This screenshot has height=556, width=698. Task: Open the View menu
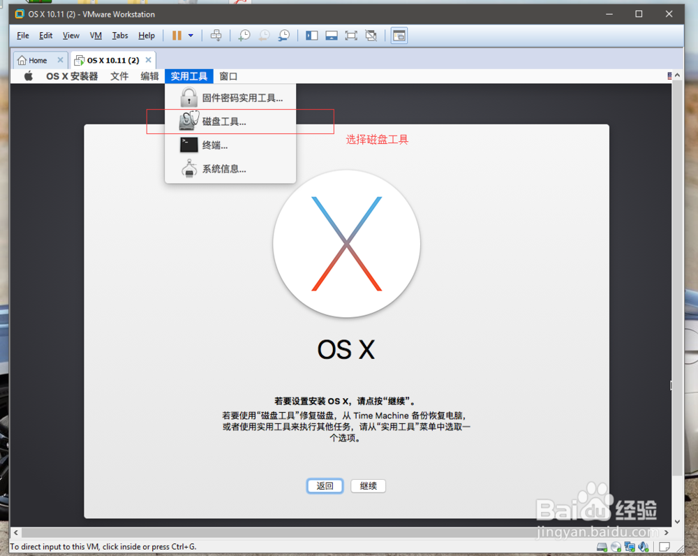[70, 36]
